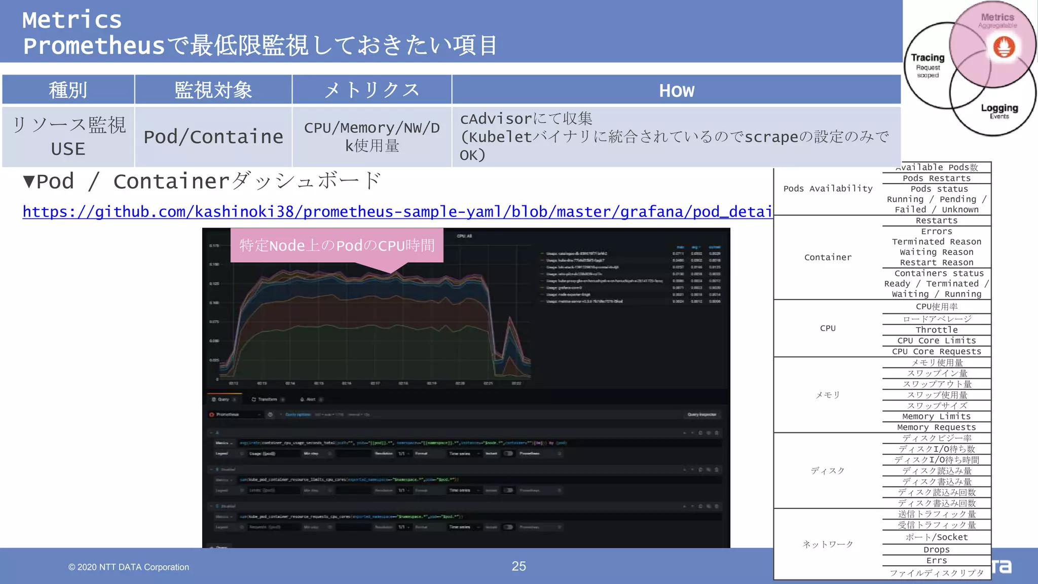Enable the Instant switch in query B
The width and height of the screenshot is (1038, 584).
pos(508,490)
